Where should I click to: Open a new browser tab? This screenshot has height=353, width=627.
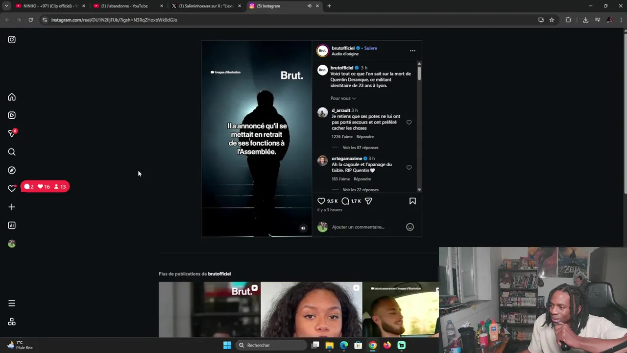(329, 6)
